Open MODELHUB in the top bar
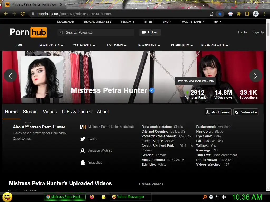Viewport: 270px width, 202px height. coord(65,22)
